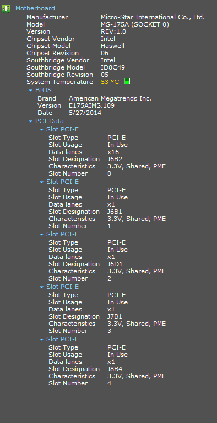The height and width of the screenshot is (423, 217).
Task: Collapse the Slot PCI-E with designation J6D1
Action: 41,235
